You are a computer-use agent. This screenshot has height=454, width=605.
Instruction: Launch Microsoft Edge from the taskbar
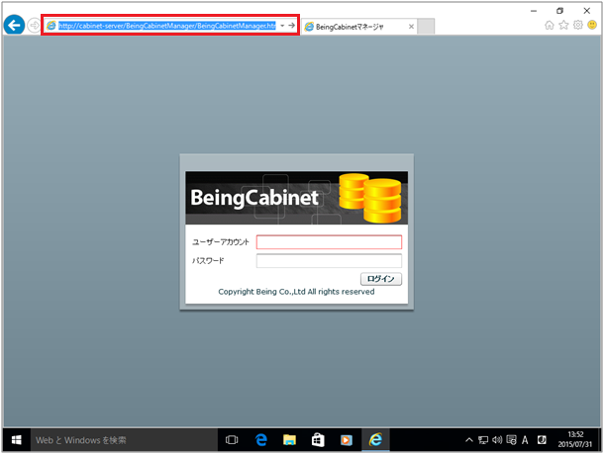[260, 440]
